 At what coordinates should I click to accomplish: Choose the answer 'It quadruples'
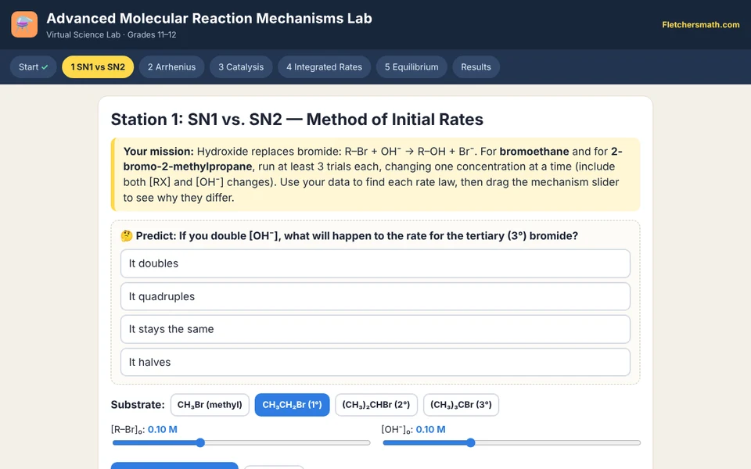coord(375,297)
